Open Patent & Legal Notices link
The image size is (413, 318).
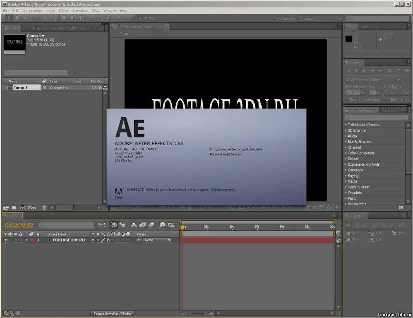click(226, 154)
